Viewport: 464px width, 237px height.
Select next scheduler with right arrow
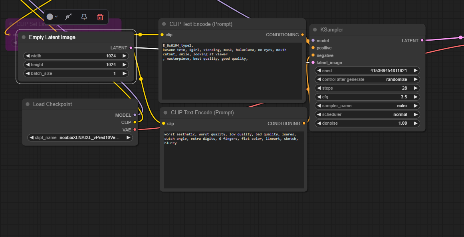coord(415,114)
